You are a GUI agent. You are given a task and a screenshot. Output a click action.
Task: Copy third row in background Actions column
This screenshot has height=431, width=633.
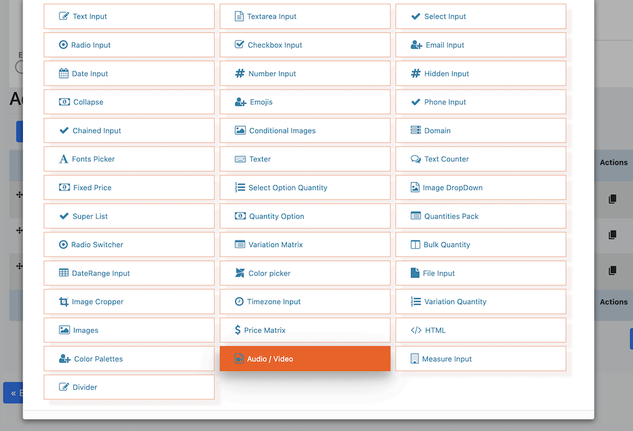612,270
